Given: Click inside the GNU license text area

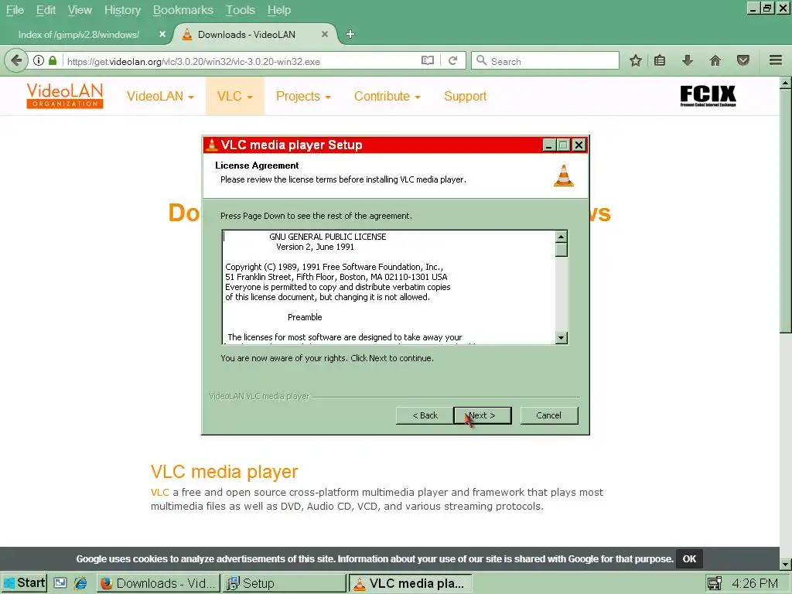Looking at the screenshot, I should (x=389, y=288).
